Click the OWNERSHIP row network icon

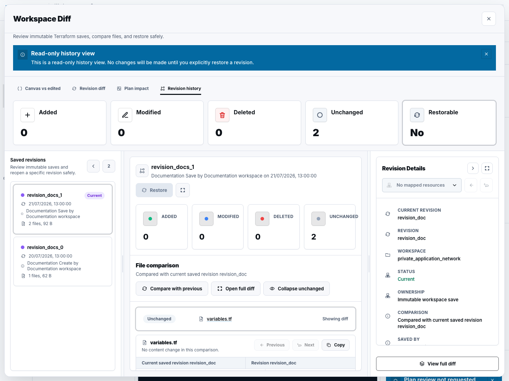pos(388,296)
